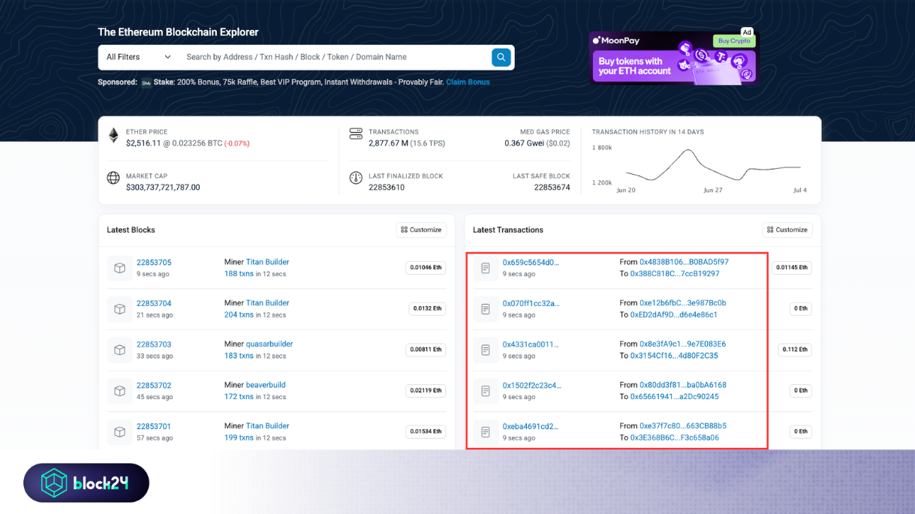Open beaverbuild miner link
The width and height of the screenshot is (915, 514).
coord(266,385)
